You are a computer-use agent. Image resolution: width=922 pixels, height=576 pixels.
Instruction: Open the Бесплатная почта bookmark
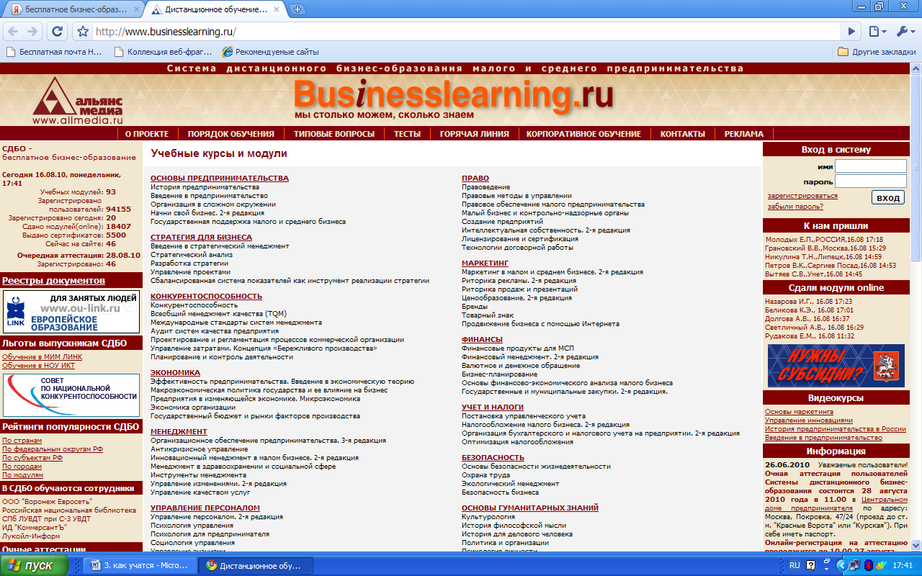coord(54,52)
